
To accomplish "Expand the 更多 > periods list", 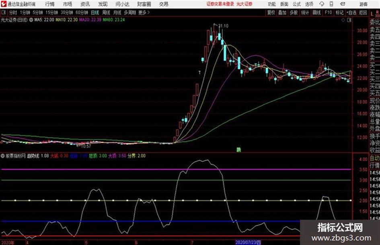I will point(144,12).
